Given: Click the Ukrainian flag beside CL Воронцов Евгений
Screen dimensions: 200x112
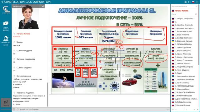Looking at the screenshot, I should [173, 41].
